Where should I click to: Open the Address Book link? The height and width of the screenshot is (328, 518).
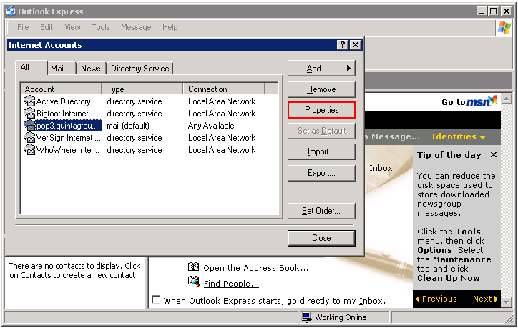click(x=255, y=268)
